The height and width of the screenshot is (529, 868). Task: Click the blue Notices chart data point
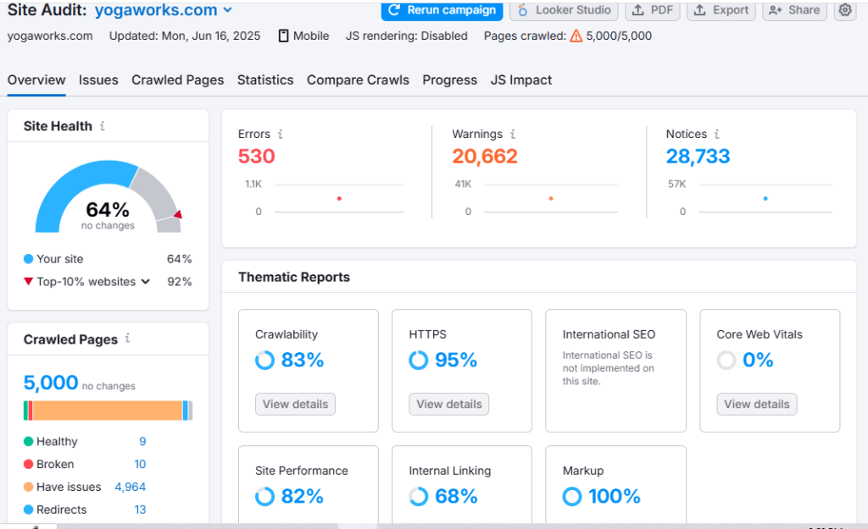[x=765, y=198]
